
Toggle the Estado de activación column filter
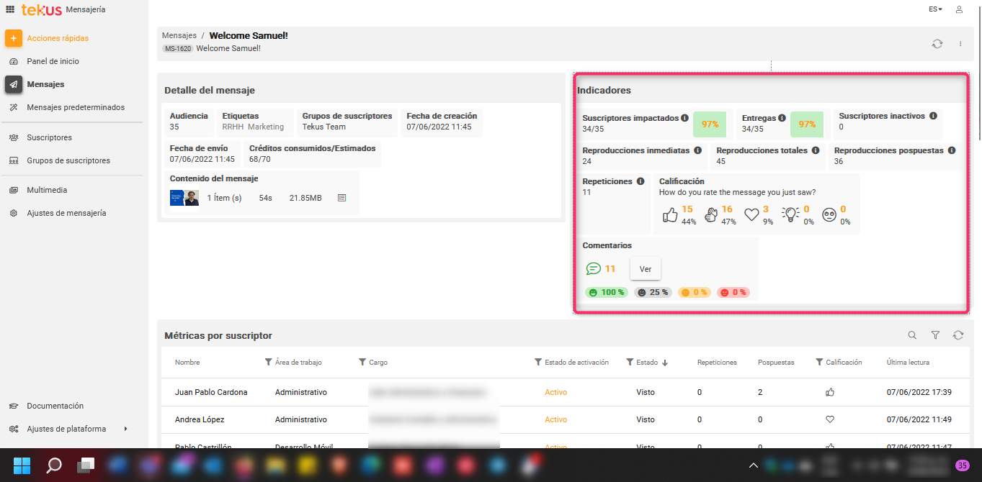coord(538,363)
